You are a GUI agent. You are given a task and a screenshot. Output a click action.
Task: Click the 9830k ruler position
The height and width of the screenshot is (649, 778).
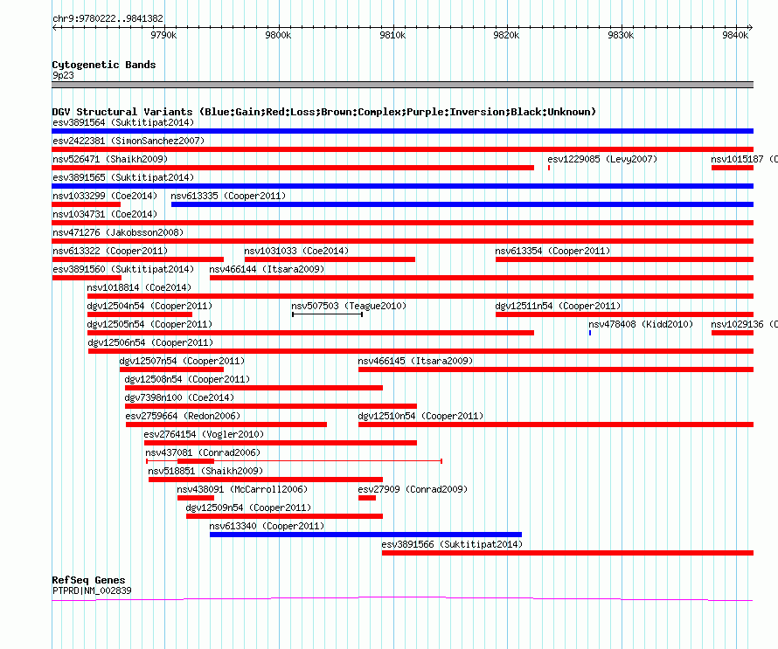(x=621, y=35)
